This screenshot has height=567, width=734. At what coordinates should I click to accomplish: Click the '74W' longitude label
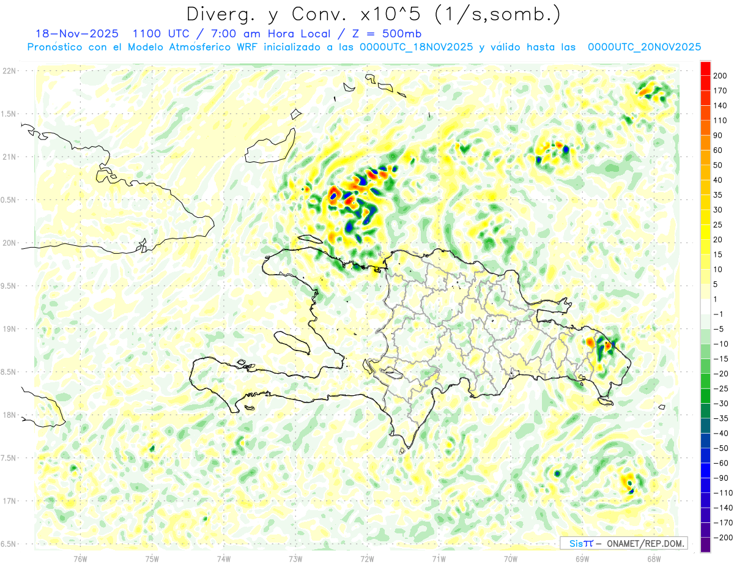(x=224, y=558)
